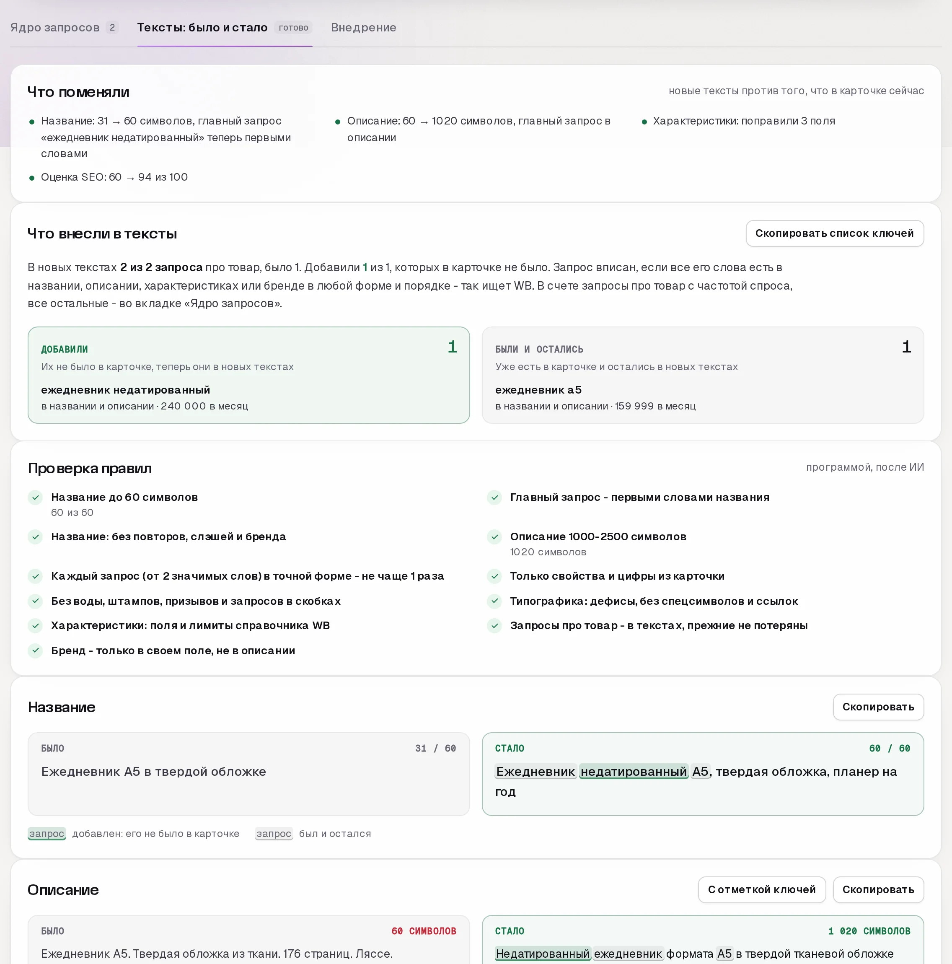Click the «БЫЛИ И ОСТАЛИСЬ» card with ежедневник а5
952x964 pixels.
(703, 375)
